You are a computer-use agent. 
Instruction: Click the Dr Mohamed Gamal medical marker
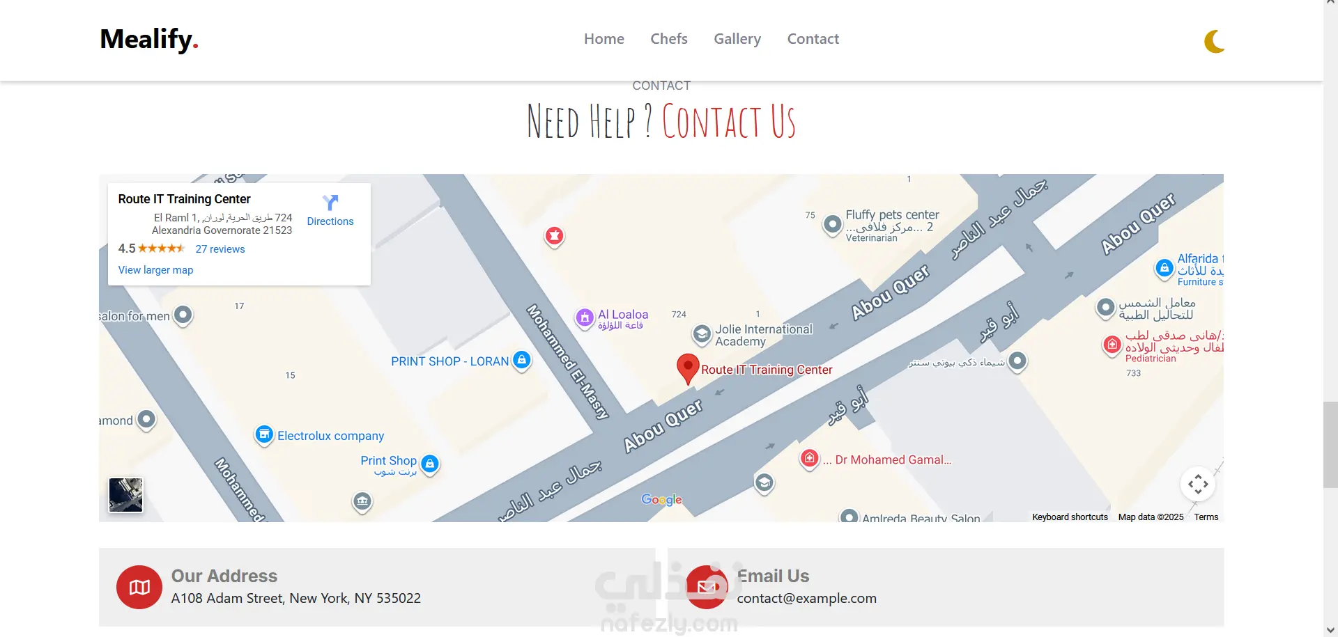pos(809,458)
